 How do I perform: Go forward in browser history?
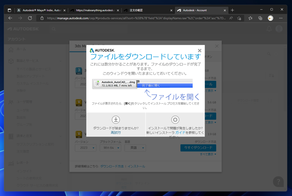[20, 18]
